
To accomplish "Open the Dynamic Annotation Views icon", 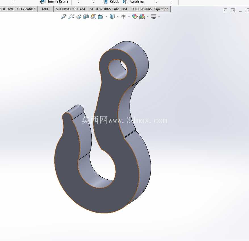I will pyautogui.click(x=93, y=16).
